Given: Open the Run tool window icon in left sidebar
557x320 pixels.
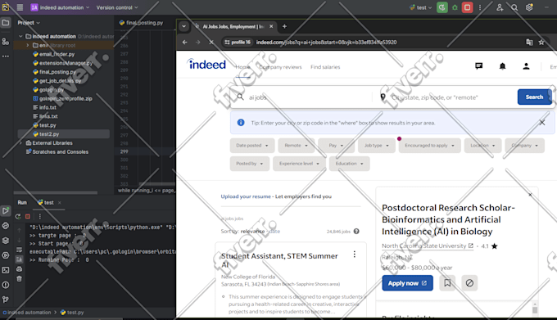Looking at the screenshot, I should (6, 210).
